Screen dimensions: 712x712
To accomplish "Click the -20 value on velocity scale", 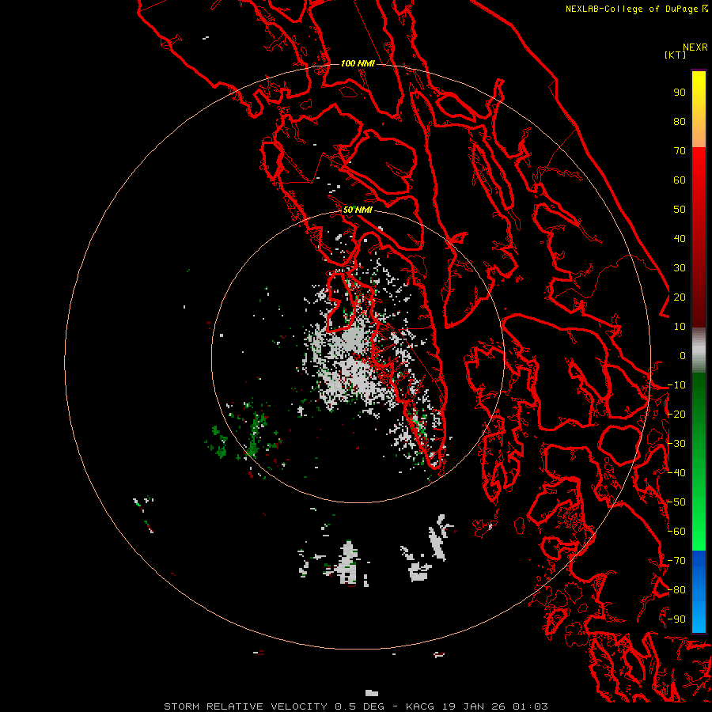I will [x=676, y=415].
